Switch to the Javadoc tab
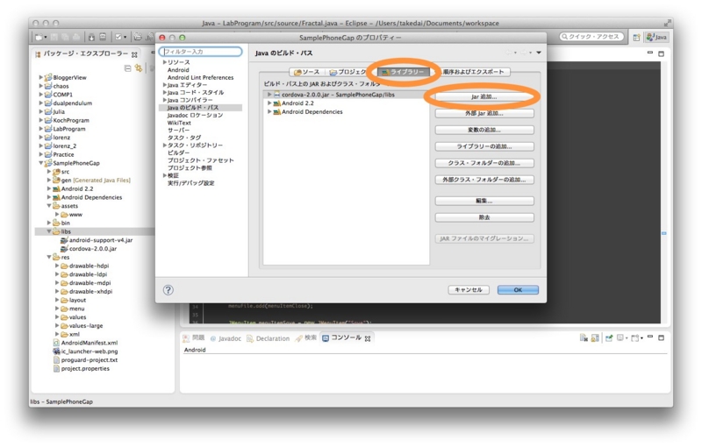Screen dimensions: 702x447 226,339
